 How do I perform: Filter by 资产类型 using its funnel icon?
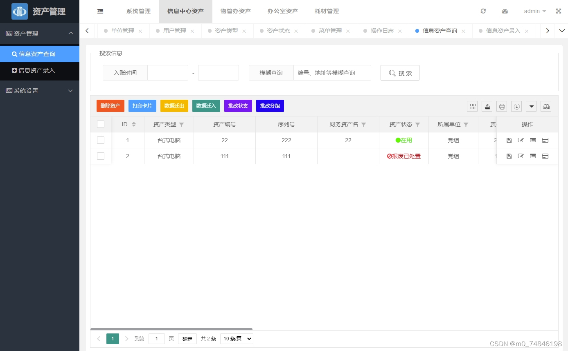coord(182,125)
